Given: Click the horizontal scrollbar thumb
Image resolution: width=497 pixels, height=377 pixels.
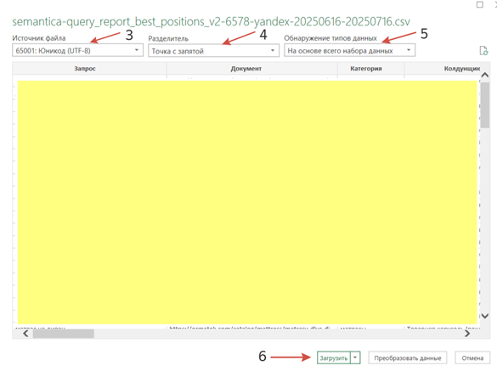Looking at the screenshot, I should (x=64, y=334).
